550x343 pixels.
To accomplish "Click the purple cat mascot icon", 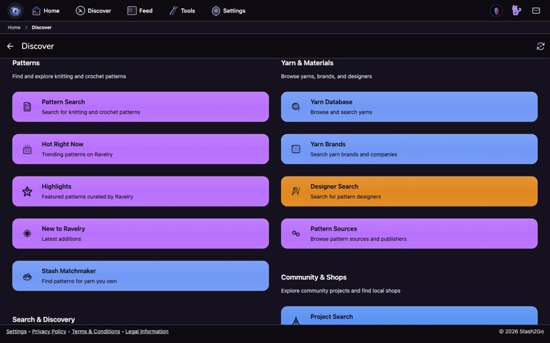I will click(516, 10).
